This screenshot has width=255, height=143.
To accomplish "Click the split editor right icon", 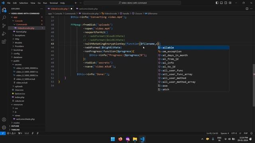I will click(247, 9).
